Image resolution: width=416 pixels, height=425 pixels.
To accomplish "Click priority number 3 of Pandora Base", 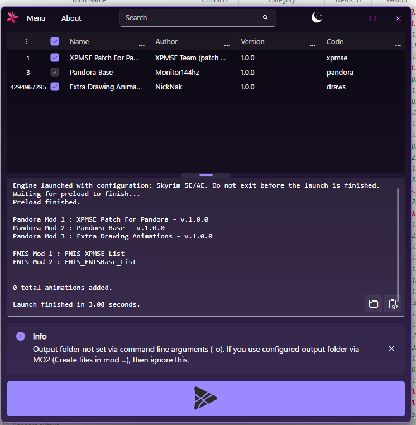I will [28, 73].
